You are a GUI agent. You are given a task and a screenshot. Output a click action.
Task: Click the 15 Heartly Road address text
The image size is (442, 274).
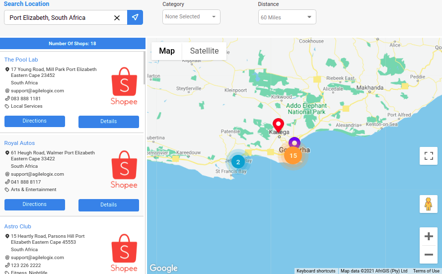[x=48, y=239]
